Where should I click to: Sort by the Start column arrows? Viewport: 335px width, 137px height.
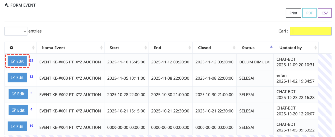[145, 48]
